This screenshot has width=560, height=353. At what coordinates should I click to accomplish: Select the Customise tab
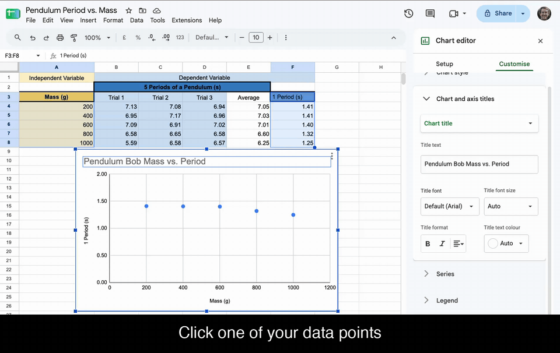pos(514,64)
